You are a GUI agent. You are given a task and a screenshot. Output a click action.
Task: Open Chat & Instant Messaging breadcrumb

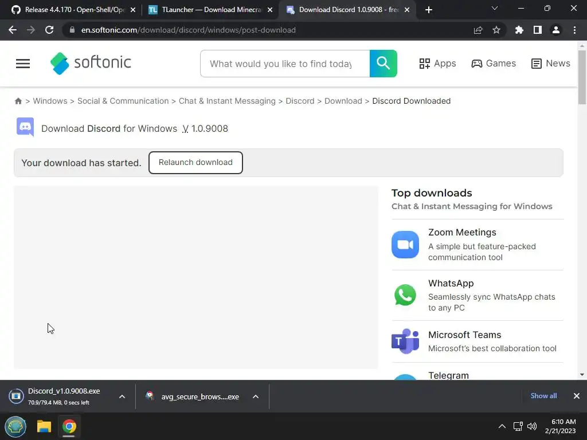click(x=227, y=101)
